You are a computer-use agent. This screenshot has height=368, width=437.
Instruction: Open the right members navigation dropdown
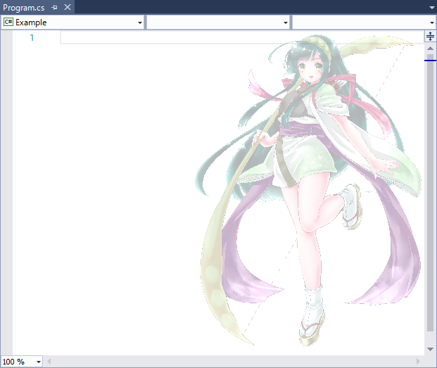click(x=364, y=23)
